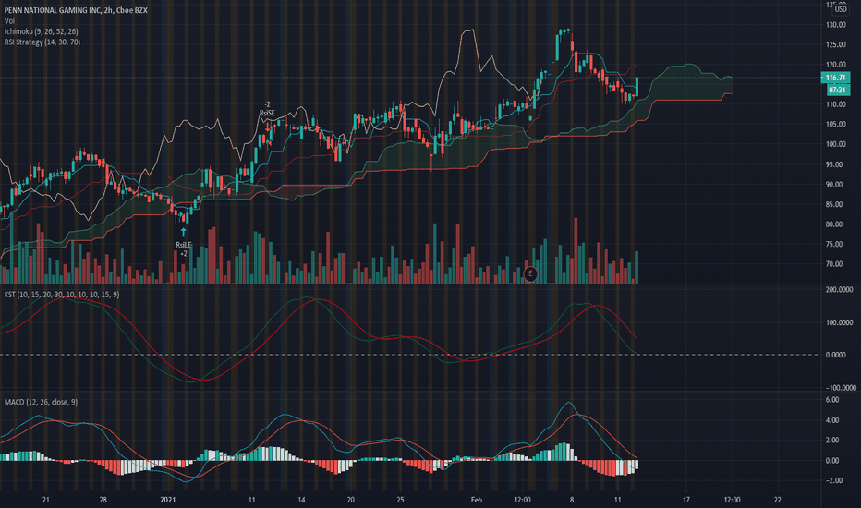The image size is (861, 508).
Task: Click the -100.0000 KST scale label
Action: tap(840, 388)
